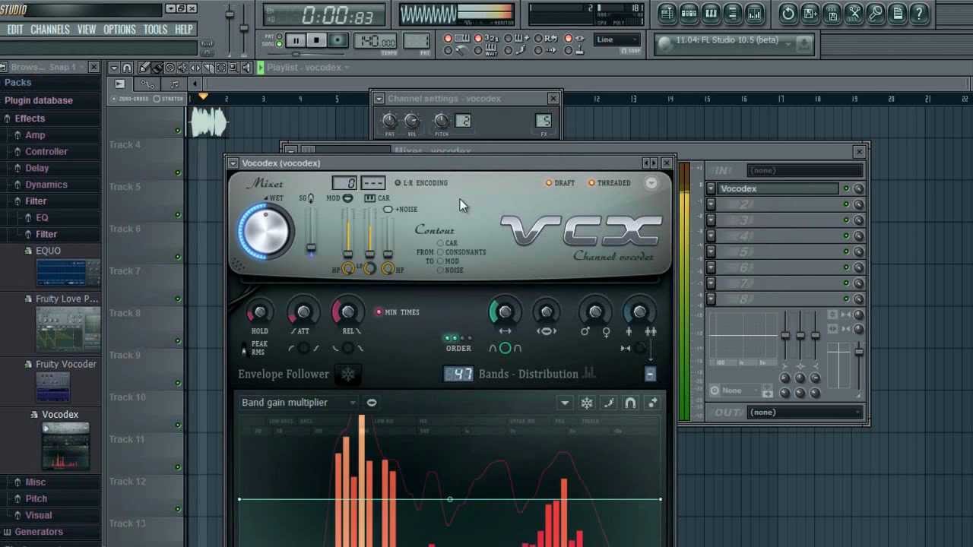Open the Mixer OUT (none) output selector

pos(806,413)
